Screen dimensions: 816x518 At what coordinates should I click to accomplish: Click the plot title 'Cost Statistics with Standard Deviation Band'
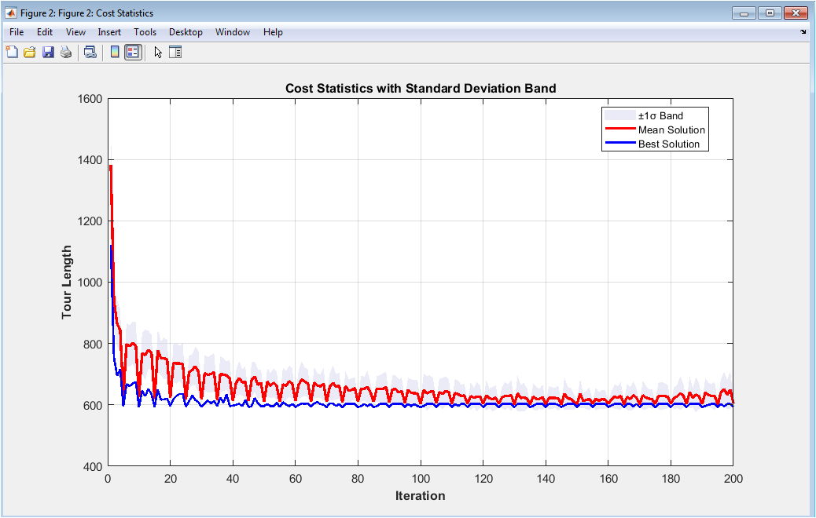(x=420, y=89)
